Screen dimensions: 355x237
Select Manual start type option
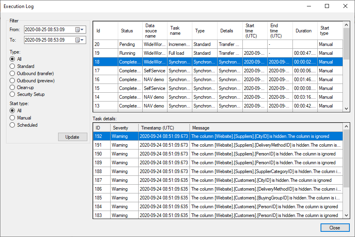click(x=12, y=118)
